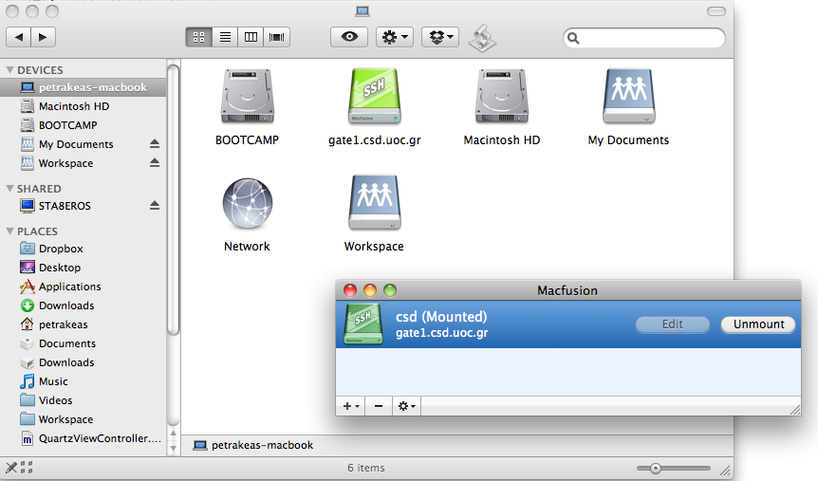Switch to icon view

198,37
